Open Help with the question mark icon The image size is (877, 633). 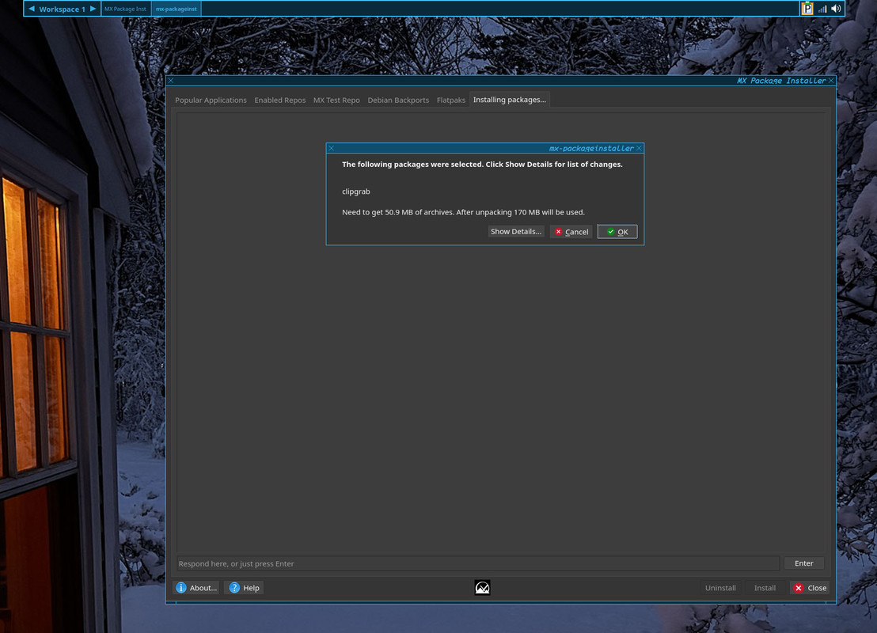pos(245,588)
